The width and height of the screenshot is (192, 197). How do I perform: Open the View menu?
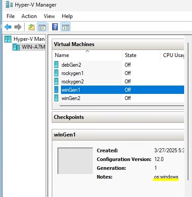(49, 16)
